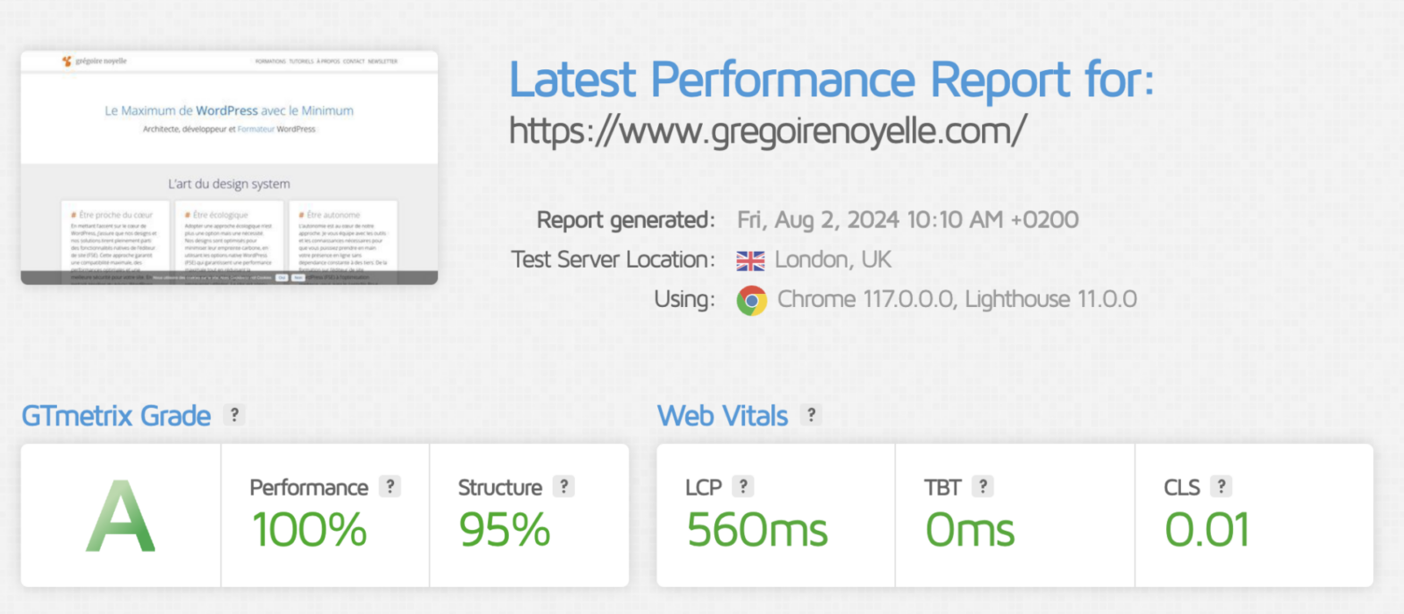
Task: Click the question mark next to TBT
Action: point(983,487)
